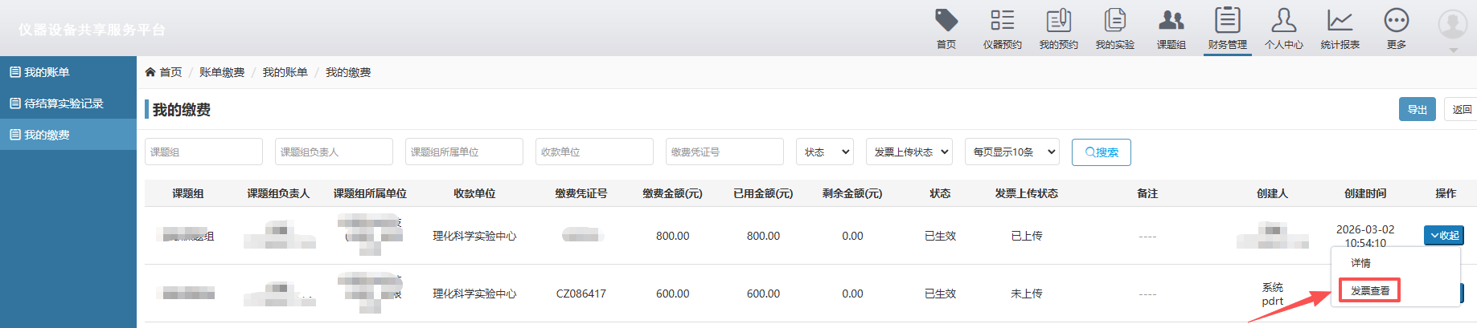
Task: Open the 首页 home icon in top navigation
Action: 946,21
